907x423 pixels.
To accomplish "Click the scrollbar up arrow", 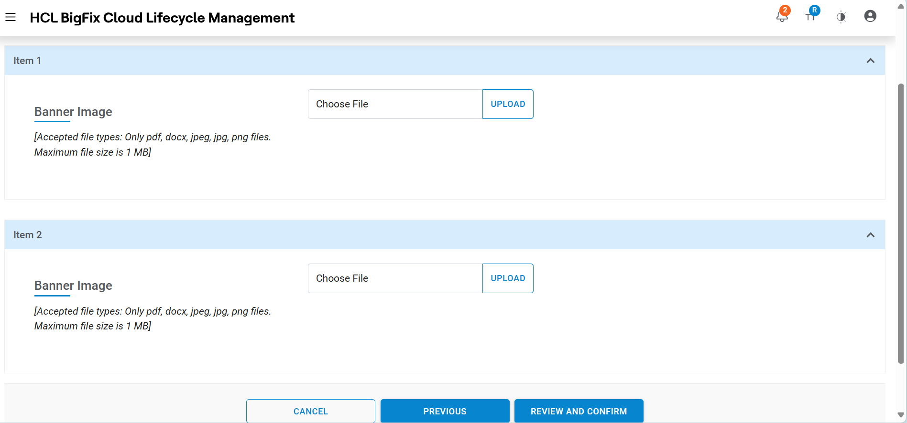I will [x=901, y=6].
